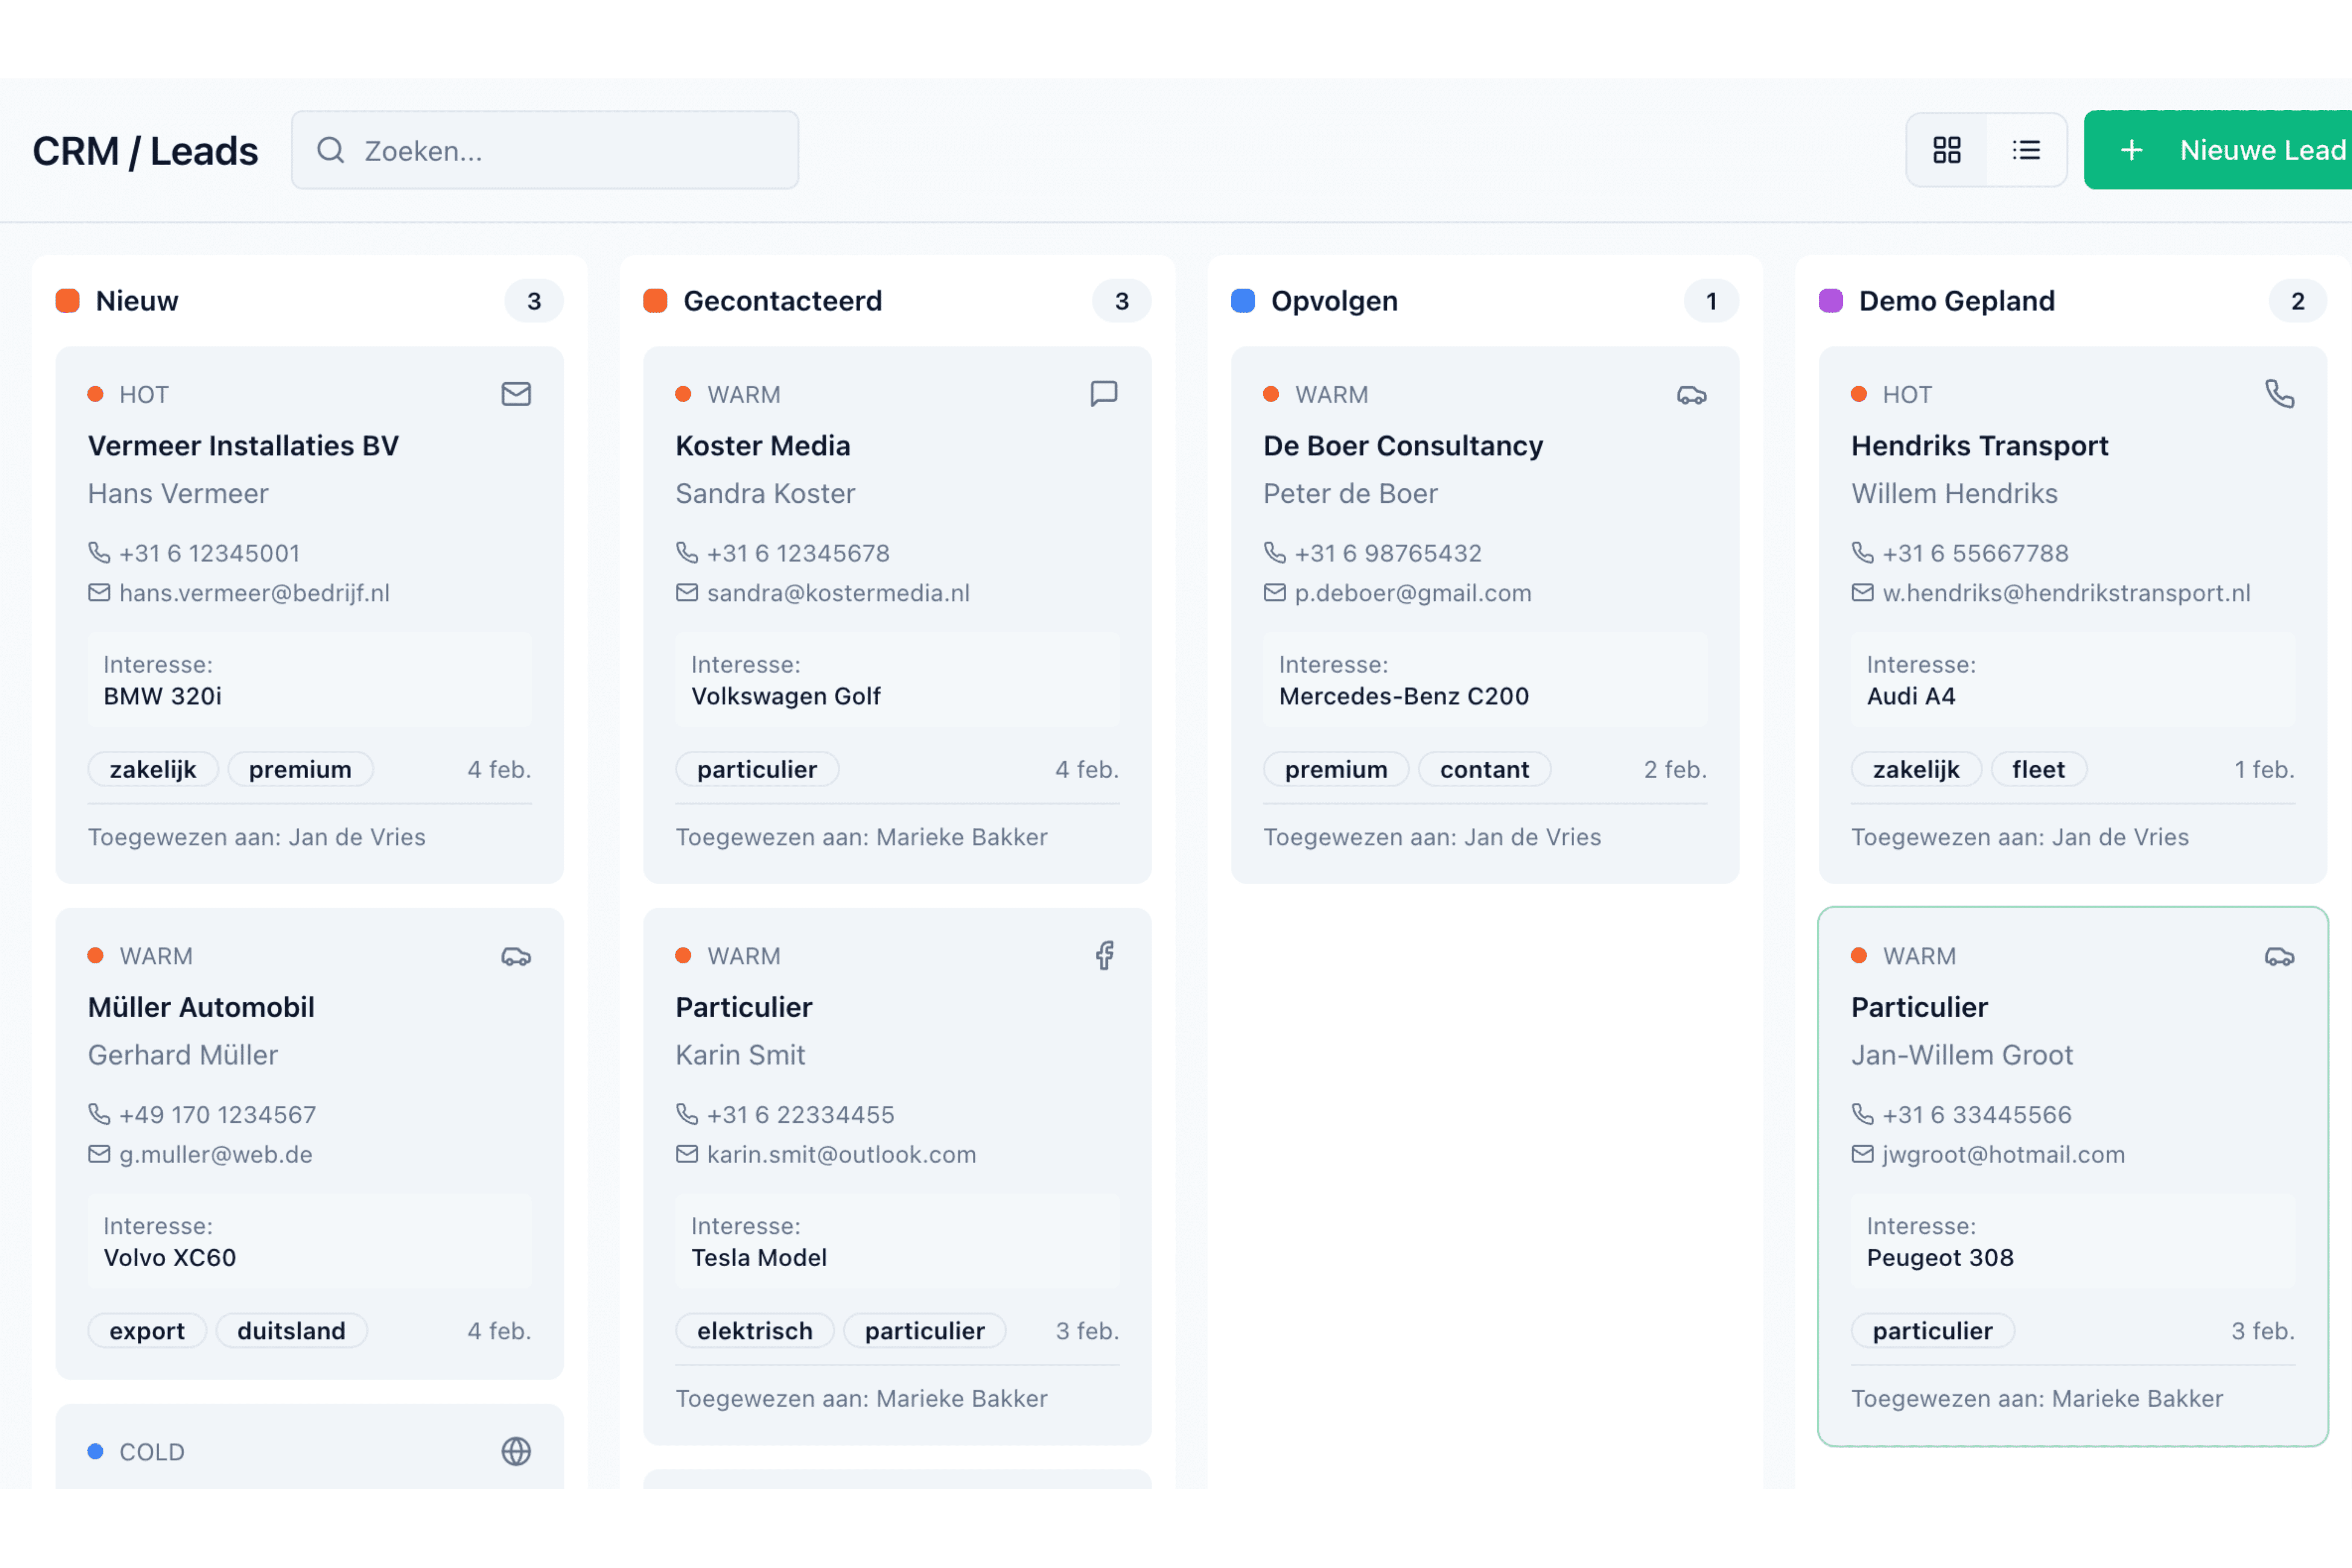Click phone number +31 6 98765432

click(x=1387, y=553)
